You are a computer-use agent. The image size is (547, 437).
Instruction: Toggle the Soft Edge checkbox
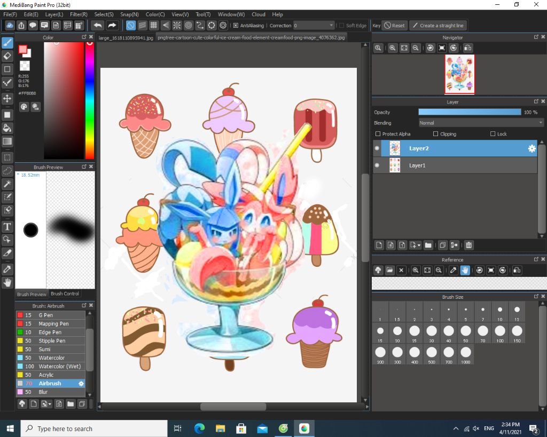[x=341, y=26]
